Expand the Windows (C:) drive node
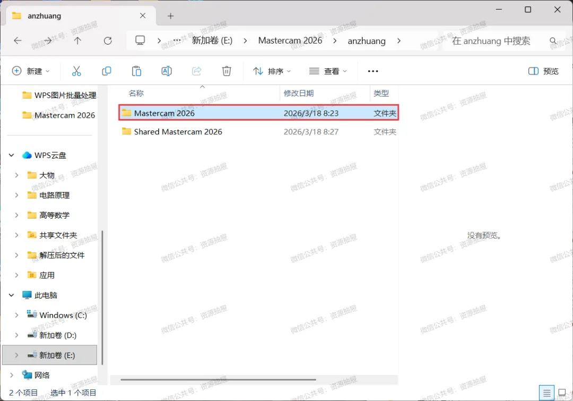This screenshot has height=401, width=573. (16, 315)
